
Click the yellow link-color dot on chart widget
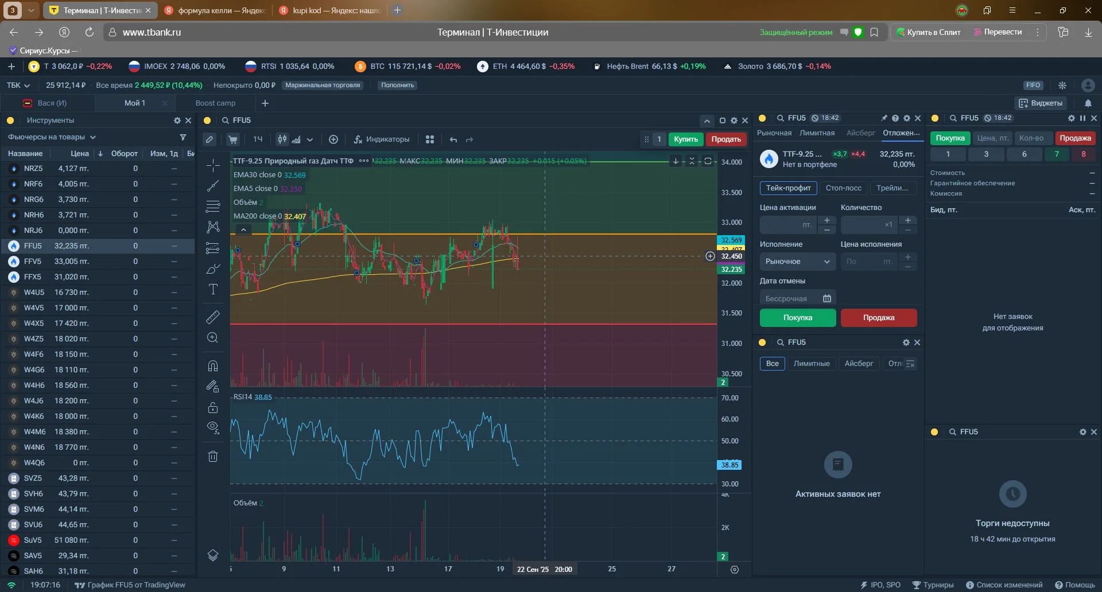pos(207,120)
